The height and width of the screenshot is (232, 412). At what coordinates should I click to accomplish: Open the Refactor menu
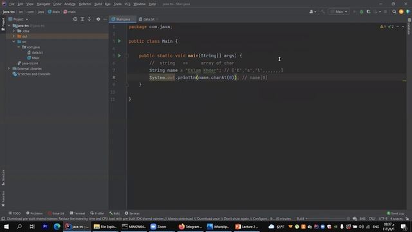(85, 4)
